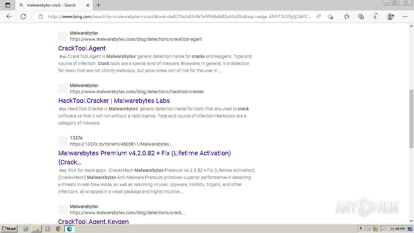Image resolution: width=414 pixels, height=233 pixels.
Task: Open the Read aloud icon
Action: point(319,17)
